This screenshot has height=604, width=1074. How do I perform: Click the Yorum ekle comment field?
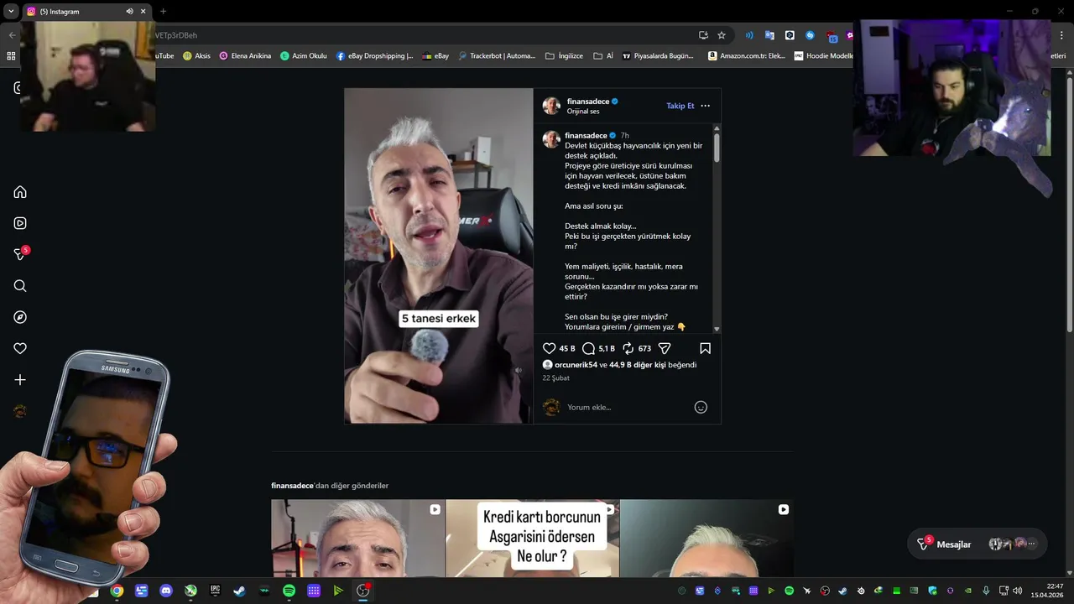[628, 407]
